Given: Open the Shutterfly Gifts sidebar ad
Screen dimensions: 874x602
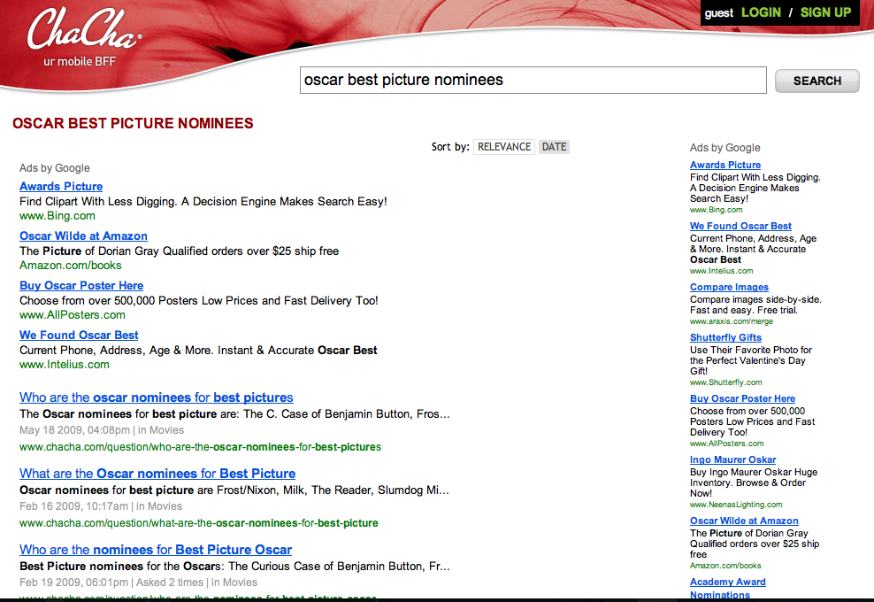Looking at the screenshot, I should [x=725, y=338].
